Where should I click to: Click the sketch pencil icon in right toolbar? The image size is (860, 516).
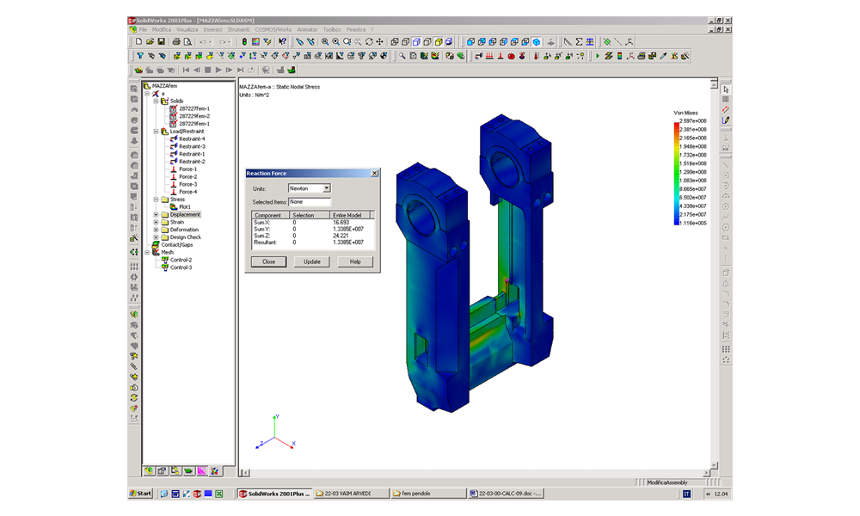[x=726, y=120]
